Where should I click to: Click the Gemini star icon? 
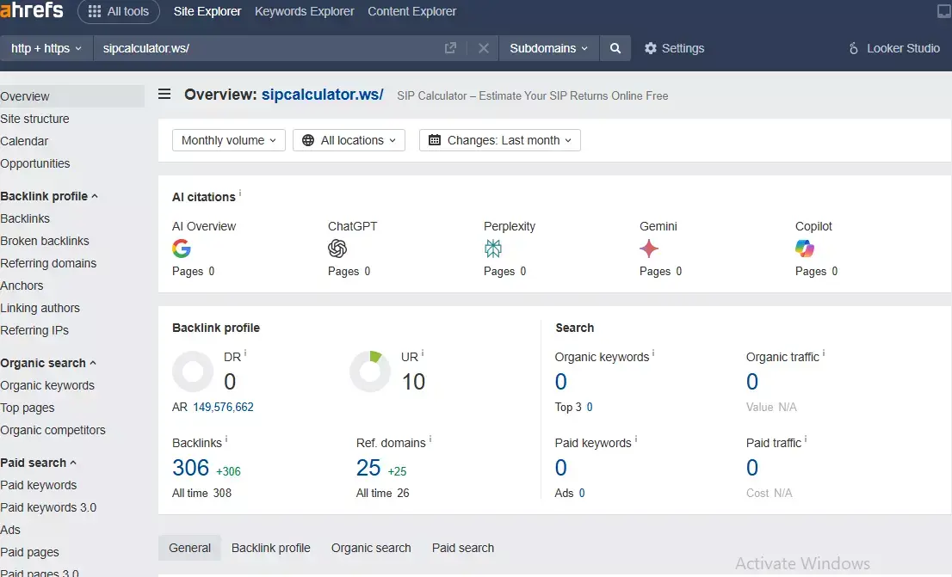click(x=649, y=249)
